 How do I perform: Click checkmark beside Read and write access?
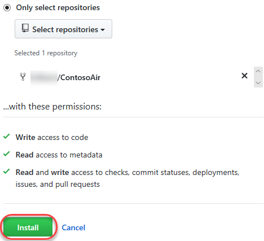click(x=7, y=171)
